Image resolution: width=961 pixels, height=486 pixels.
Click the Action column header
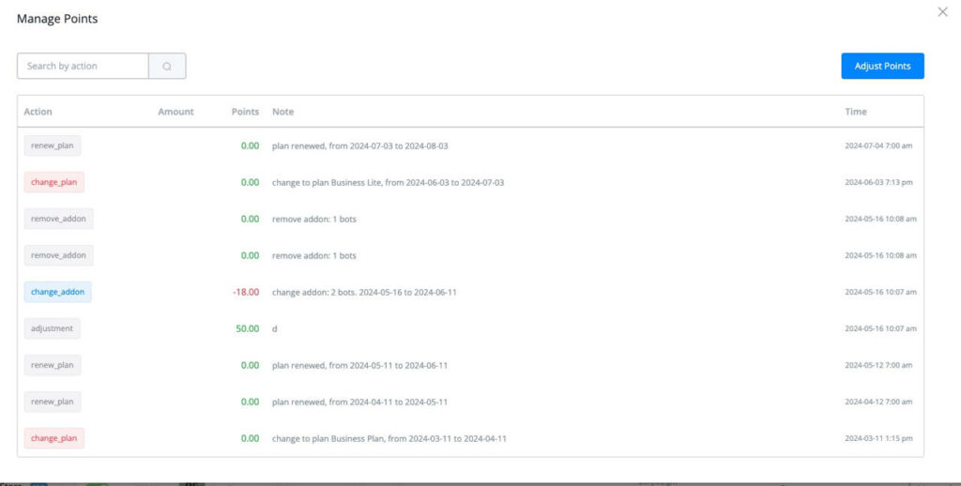(38, 112)
